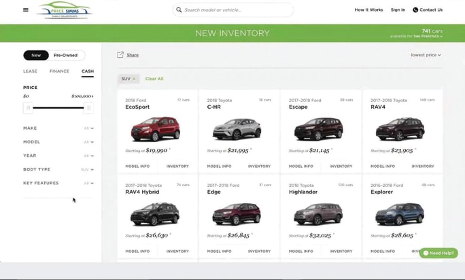This screenshot has width=465, height=280.
Task: Select the Lease payment option
Action: [x=30, y=71]
